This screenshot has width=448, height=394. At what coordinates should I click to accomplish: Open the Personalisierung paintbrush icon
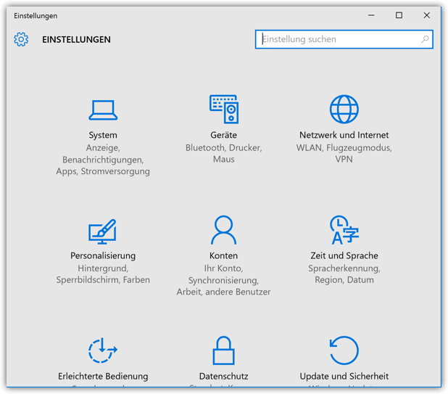click(102, 231)
